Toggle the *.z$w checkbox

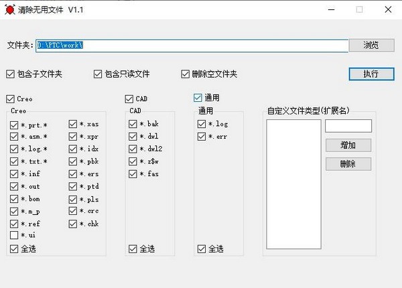(x=133, y=161)
